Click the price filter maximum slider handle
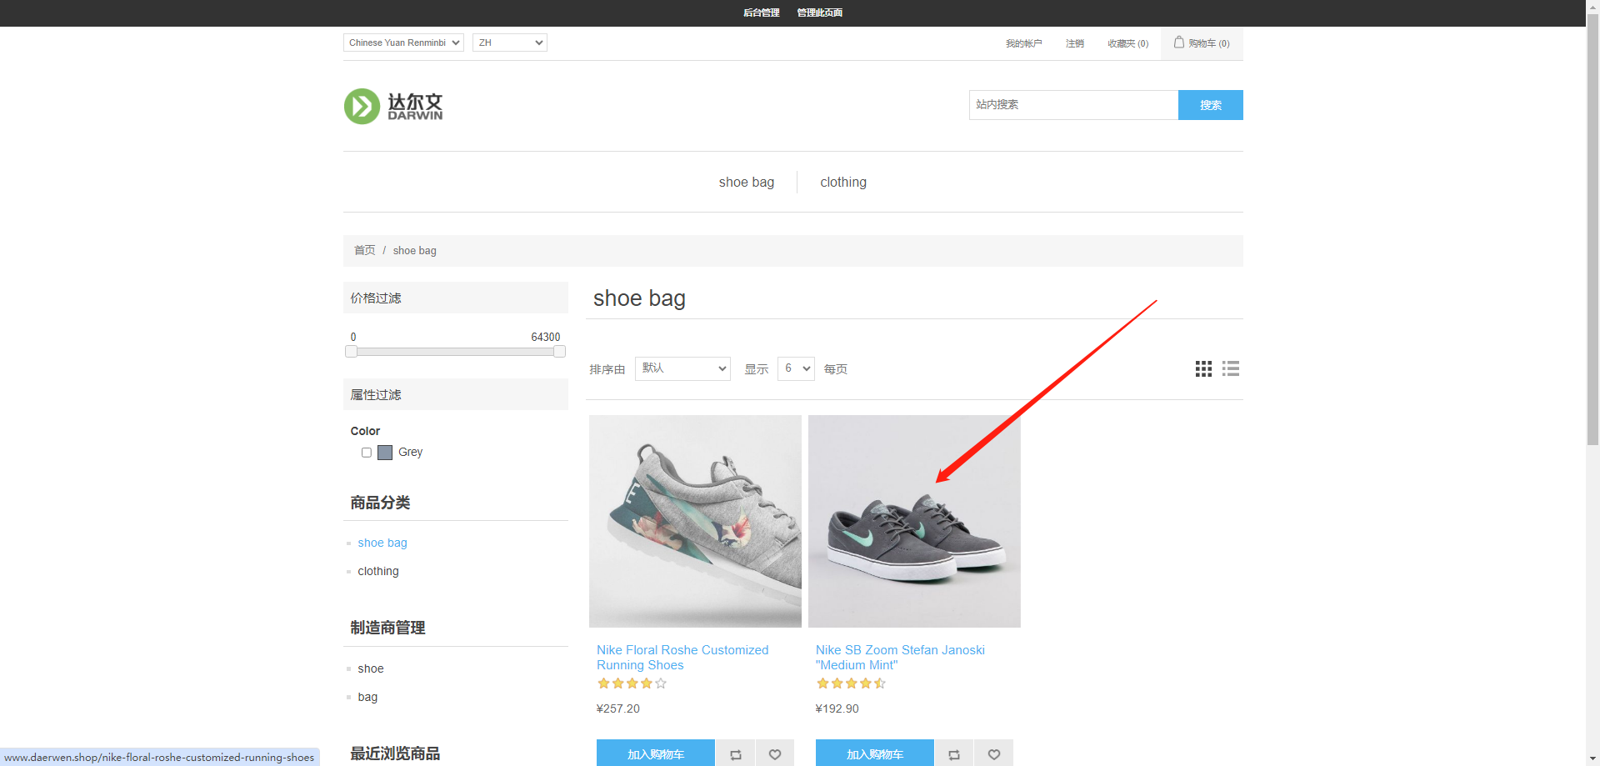 [559, 352]
